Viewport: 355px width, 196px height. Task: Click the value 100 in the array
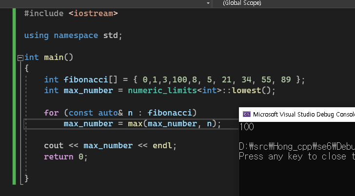coord(178,79)
